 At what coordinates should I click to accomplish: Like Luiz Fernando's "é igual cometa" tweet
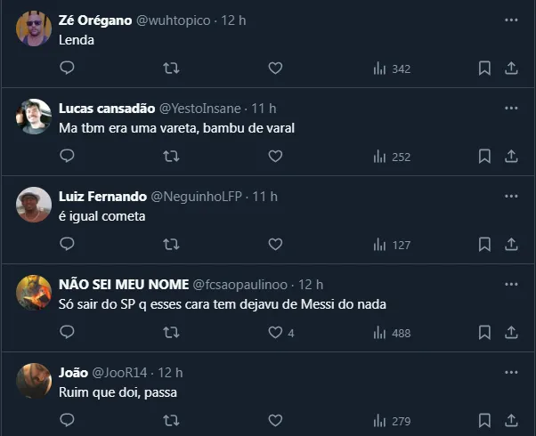point(275,244)
